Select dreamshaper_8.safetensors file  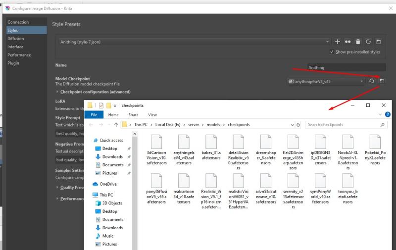coord(266,150)
